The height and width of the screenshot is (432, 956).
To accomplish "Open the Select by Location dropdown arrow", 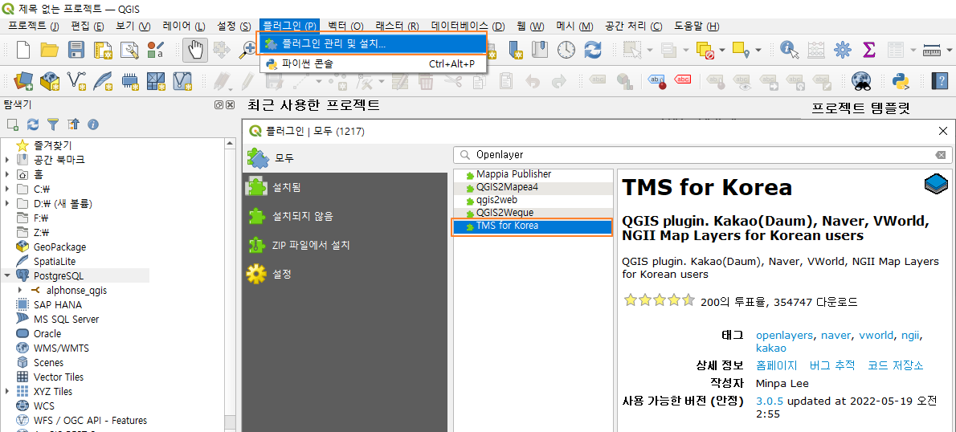I will (758, 50).
